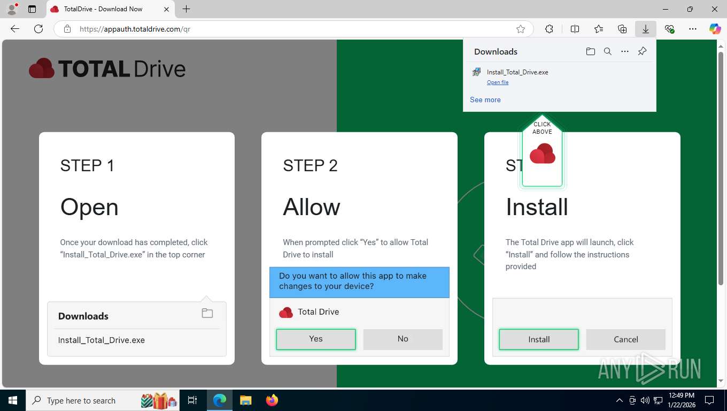This screenshot has width=727, height=411.
Task: Click Total Drive cloud icon in Step 2 prompt
Action: pos(286,312)
